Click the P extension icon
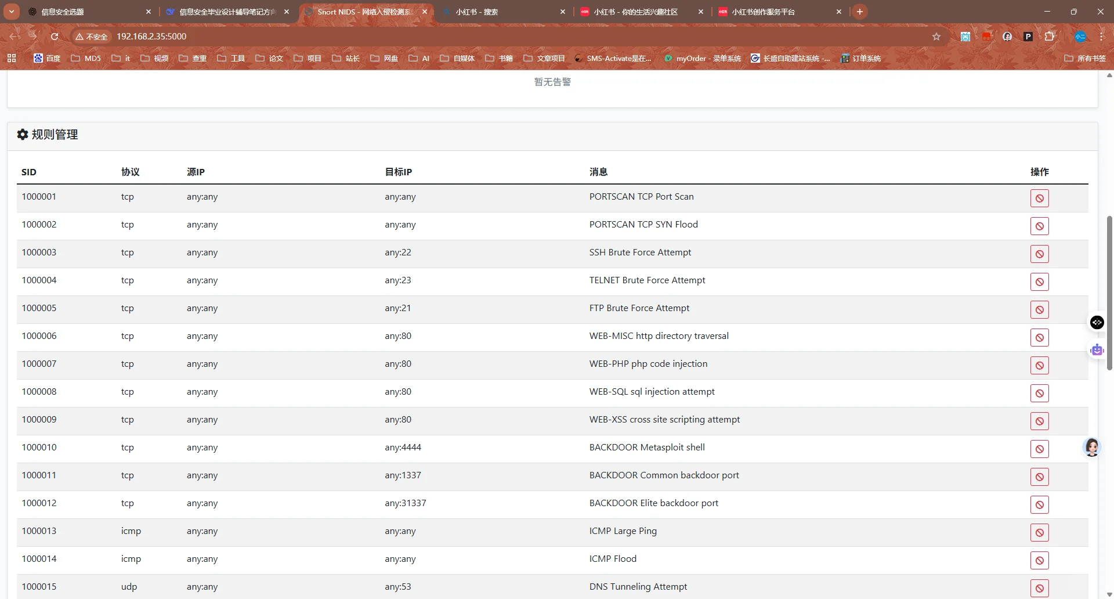Screen dimensions: 1114x599 pyautogui.click(x=1028, y=36)
